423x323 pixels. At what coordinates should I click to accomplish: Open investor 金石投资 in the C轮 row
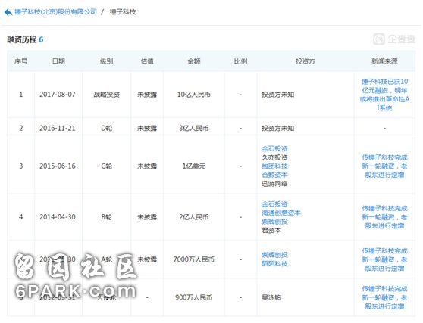point(274,148)
